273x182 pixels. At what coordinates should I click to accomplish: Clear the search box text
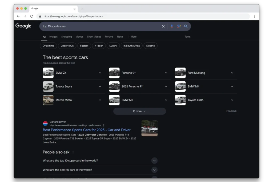(x=163, y=26)
